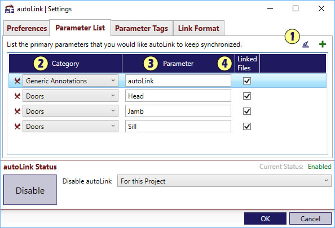The width and height of the screenshot is (335, 228).
Task: Toggle Linked Files checkbox for Head parameter
Action: (x=247, y=96)
